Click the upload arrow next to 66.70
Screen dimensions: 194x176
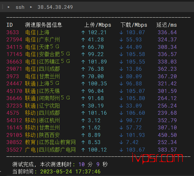tap(83, 47)
